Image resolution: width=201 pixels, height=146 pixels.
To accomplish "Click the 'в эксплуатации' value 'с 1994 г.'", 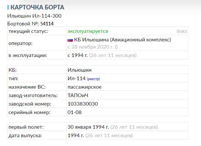I will coord(77,55).
